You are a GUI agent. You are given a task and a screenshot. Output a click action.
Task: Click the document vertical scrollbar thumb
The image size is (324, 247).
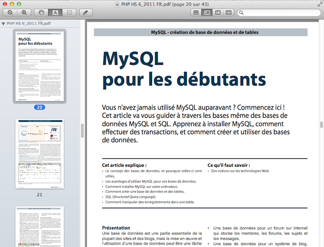[x=321, y=125]
